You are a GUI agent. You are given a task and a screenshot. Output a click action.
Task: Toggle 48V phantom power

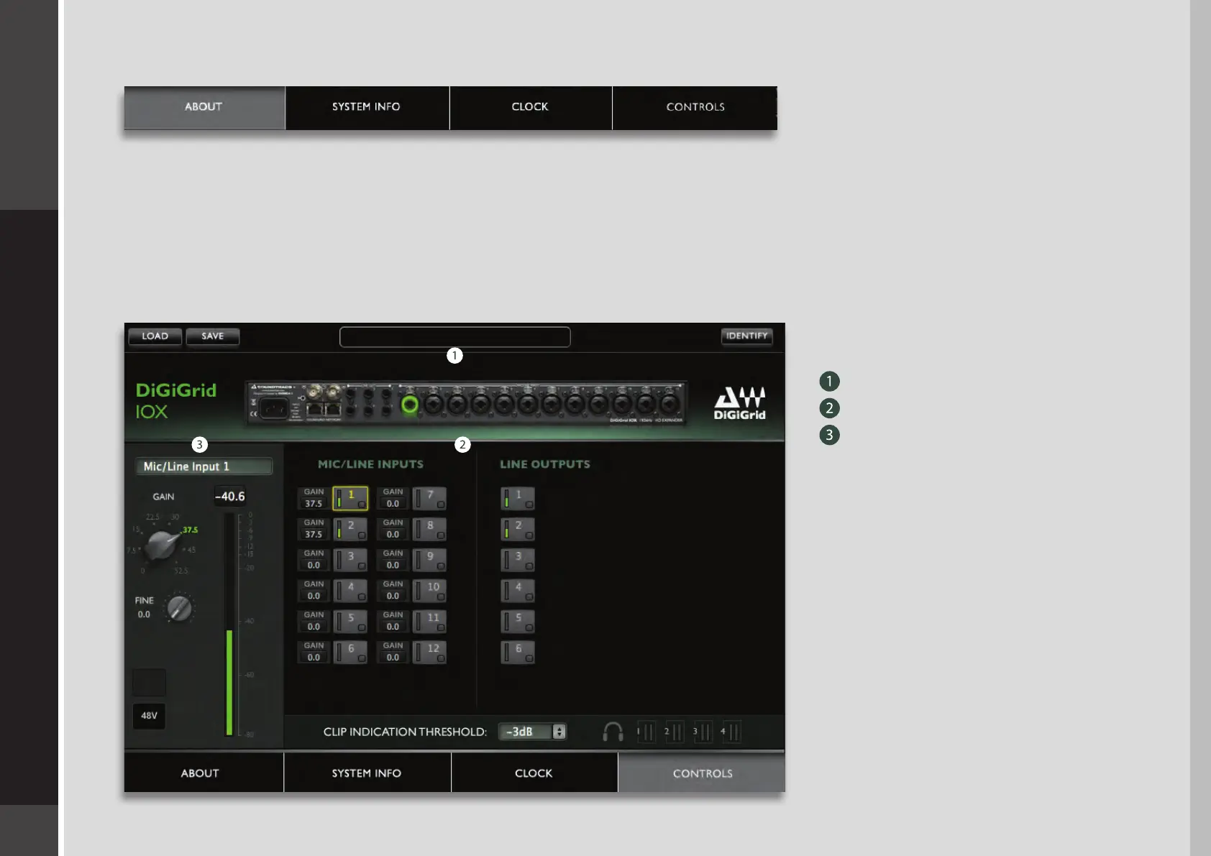(149, 716)
